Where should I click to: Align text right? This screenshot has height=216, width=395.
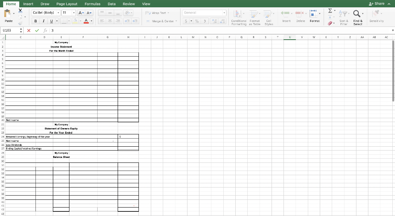[x=118, y=21]
